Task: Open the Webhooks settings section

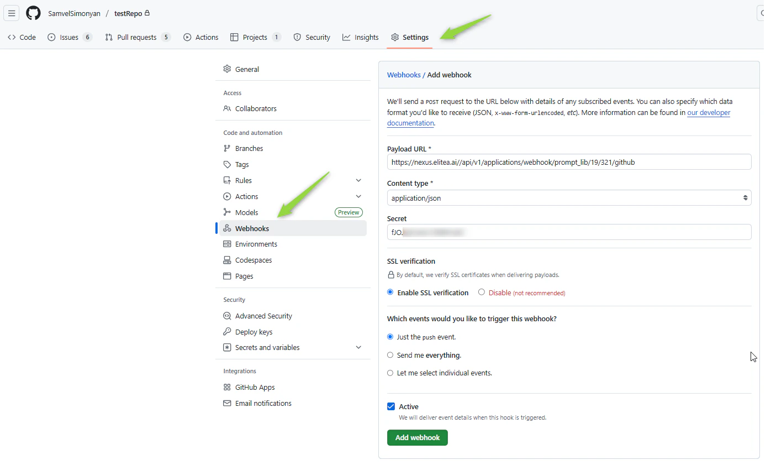Action: coord(251,228)
